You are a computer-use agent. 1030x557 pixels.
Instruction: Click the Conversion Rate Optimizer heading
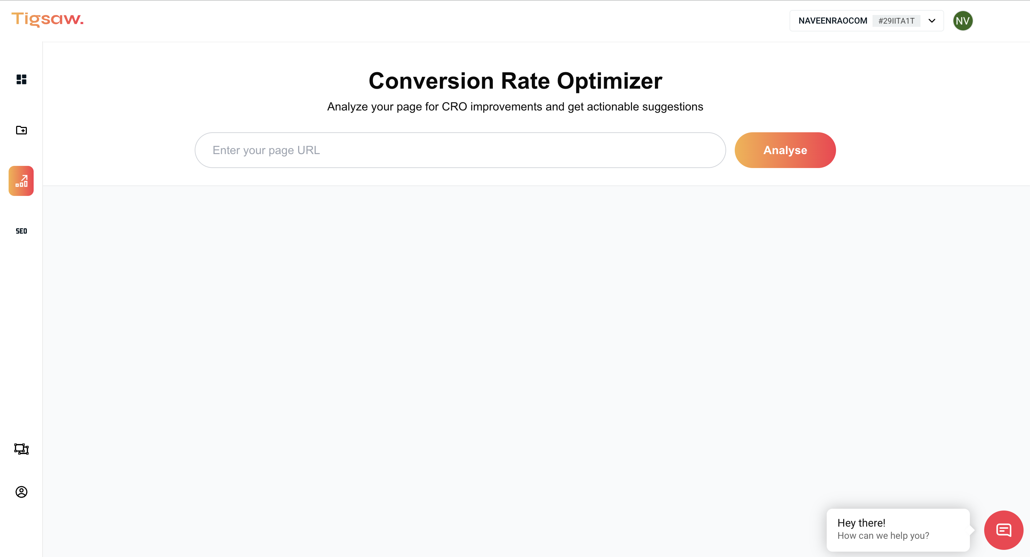pyautogui.click(x=515, y=81)
